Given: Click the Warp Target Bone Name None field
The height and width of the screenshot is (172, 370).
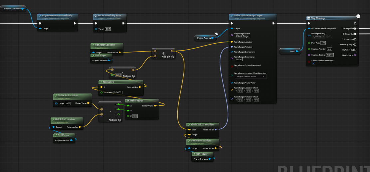Looking at the screenshot, I should point(239,60).
